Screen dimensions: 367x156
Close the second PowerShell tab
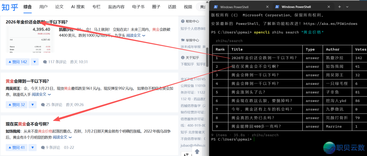pyautogui.click(x=329, y=7)
